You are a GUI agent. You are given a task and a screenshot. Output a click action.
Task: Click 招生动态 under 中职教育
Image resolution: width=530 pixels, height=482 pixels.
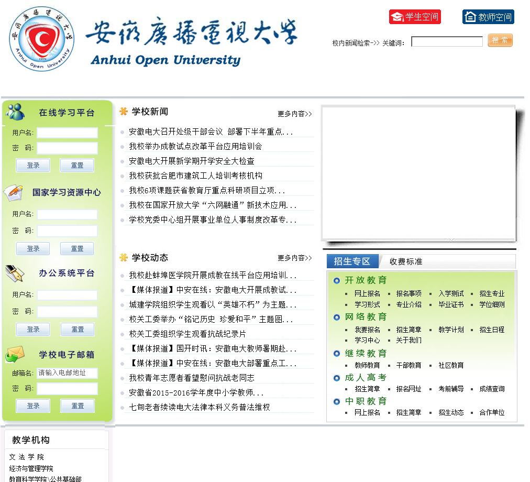(x=451, y=412)
